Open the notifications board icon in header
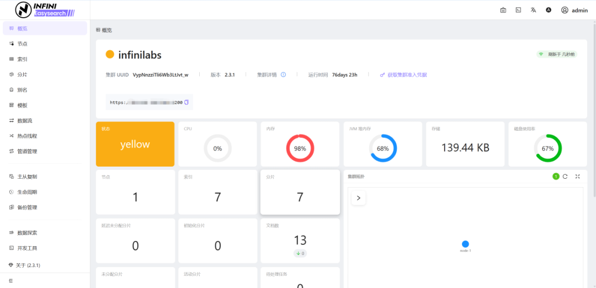Screen dimensions: 596x288 tap(503, 10)
